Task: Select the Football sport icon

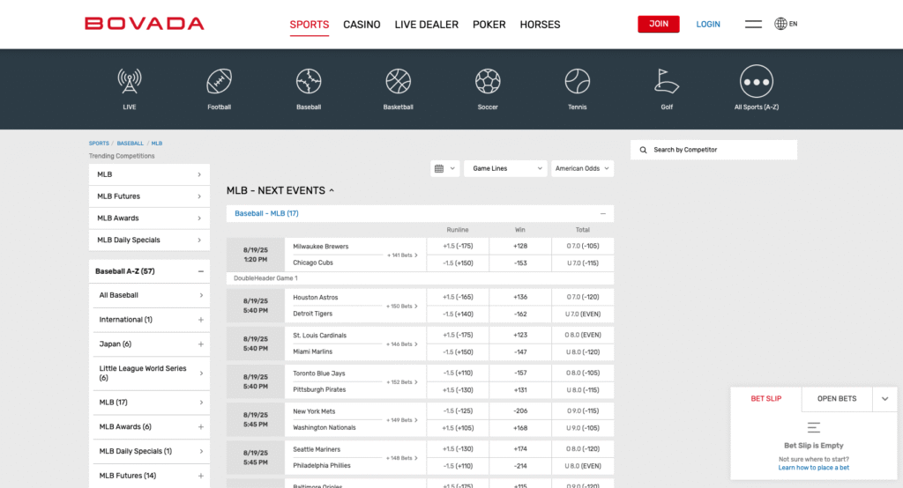Action: [219, 82]
